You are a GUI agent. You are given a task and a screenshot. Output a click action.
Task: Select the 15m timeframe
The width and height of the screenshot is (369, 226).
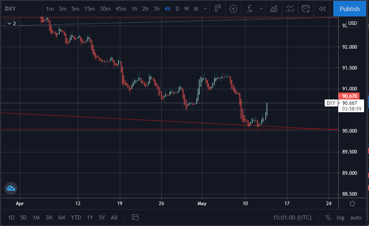coord(89,9)
